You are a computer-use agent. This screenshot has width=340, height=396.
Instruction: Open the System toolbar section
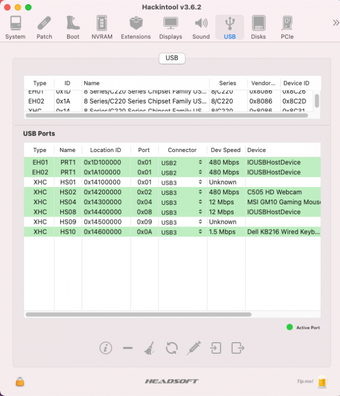[x=15, y=27]
